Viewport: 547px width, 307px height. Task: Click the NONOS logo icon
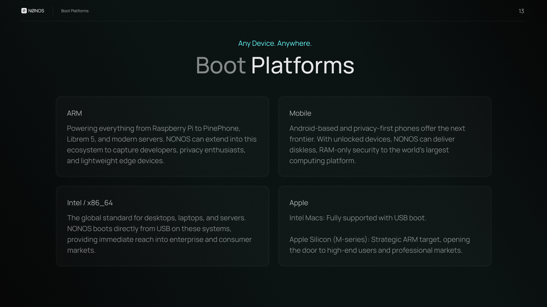pyautogui.click(x=24, y=11)
